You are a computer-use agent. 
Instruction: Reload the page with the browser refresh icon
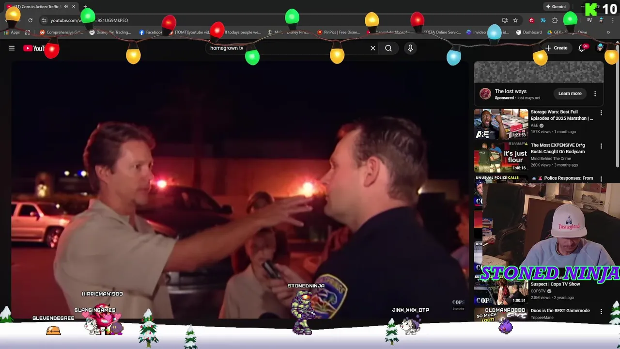point(30,20)
